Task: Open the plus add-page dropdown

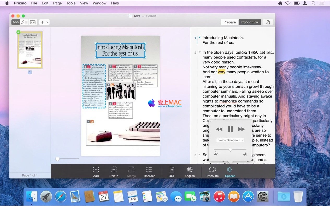Action: (44, 22)
